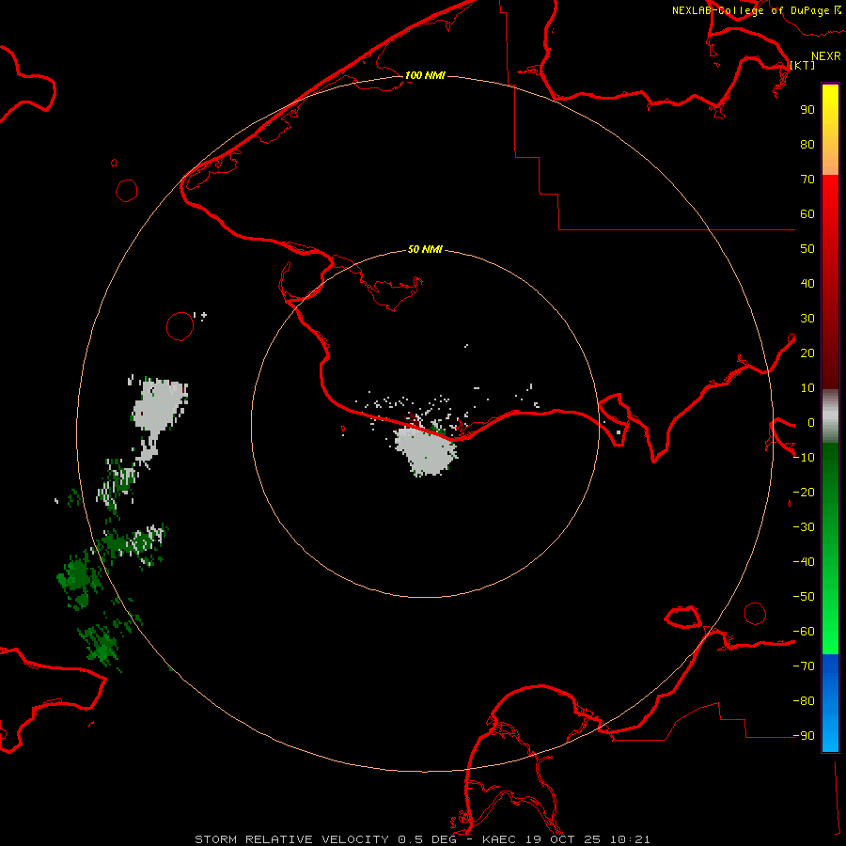Screen dimensions: 846x846
Task: Click the -40 value on velocity scale
Action: (x=804, y=562)
